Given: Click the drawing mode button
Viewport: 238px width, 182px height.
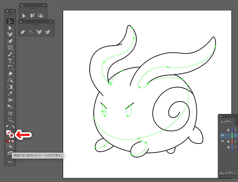Looking at the screenshot, I should pyautogui.click(x=10, y=147).
